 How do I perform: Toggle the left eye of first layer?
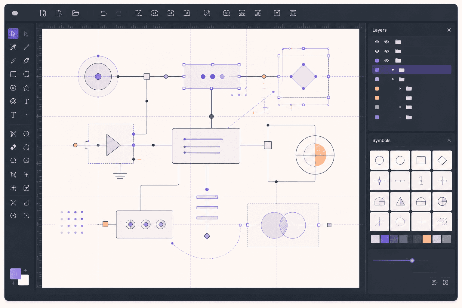pyautogui.click(x=377, y=42)
